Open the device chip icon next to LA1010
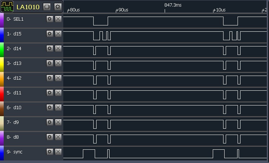 pyautogui.click(x=47, y=7)
